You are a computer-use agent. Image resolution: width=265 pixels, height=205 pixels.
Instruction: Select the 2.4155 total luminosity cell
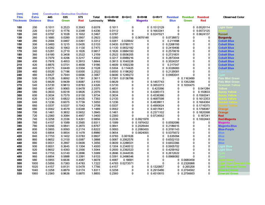(x=96, y=82)
